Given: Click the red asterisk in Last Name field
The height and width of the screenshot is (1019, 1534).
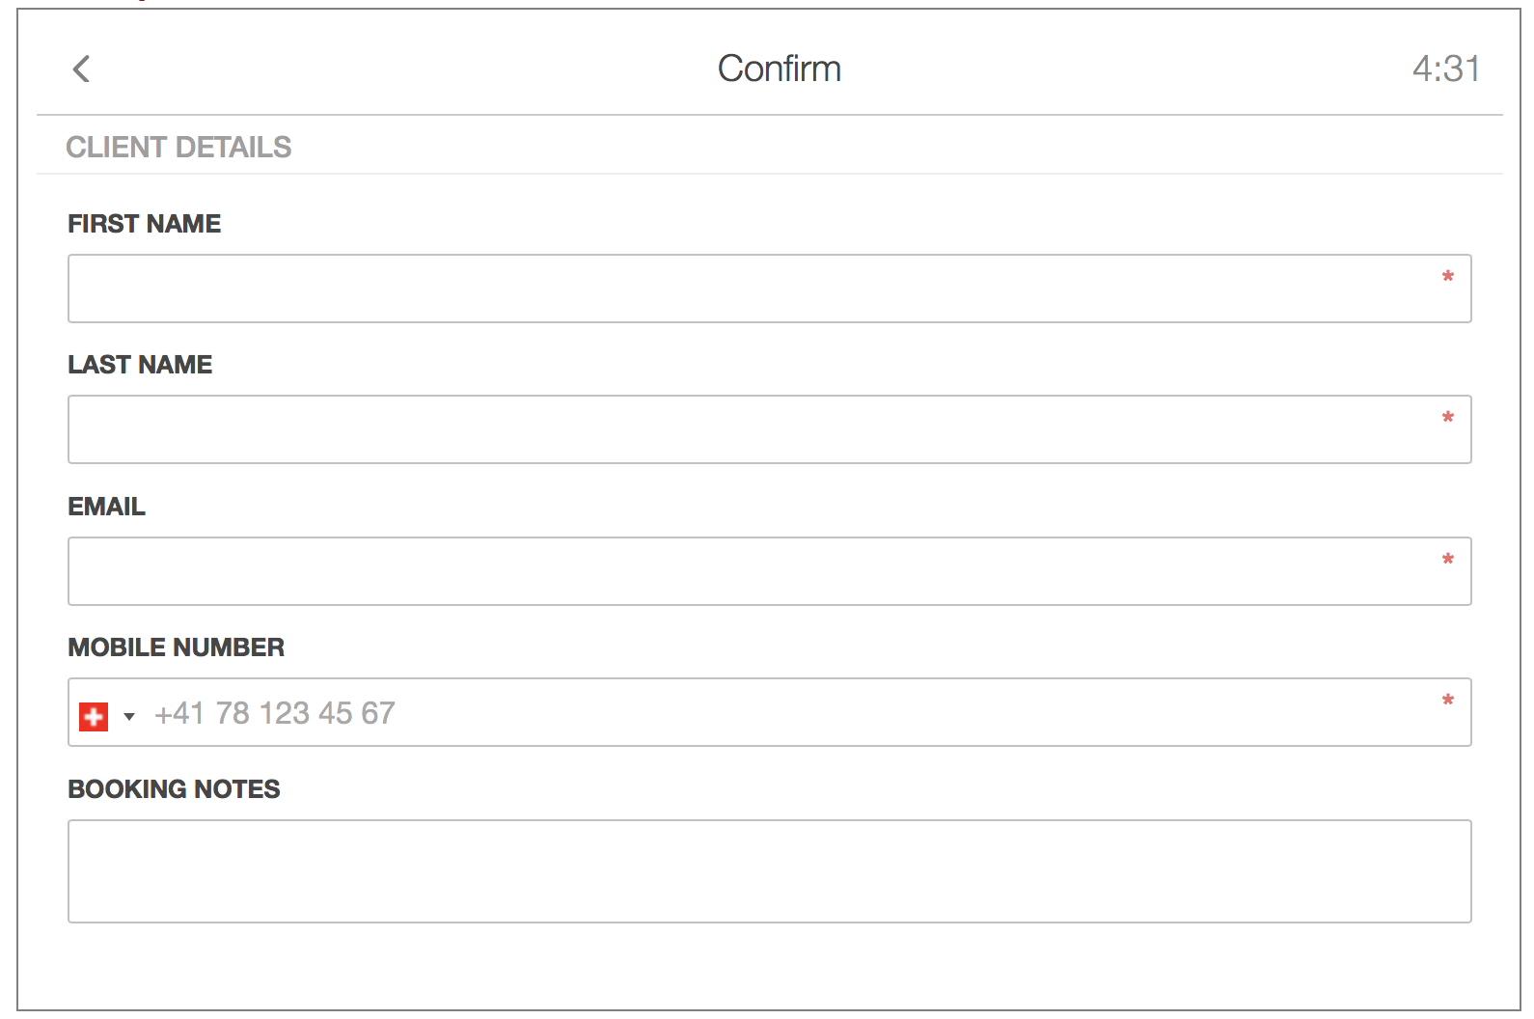Looking at the screenshot, I should pos(1447,418).
